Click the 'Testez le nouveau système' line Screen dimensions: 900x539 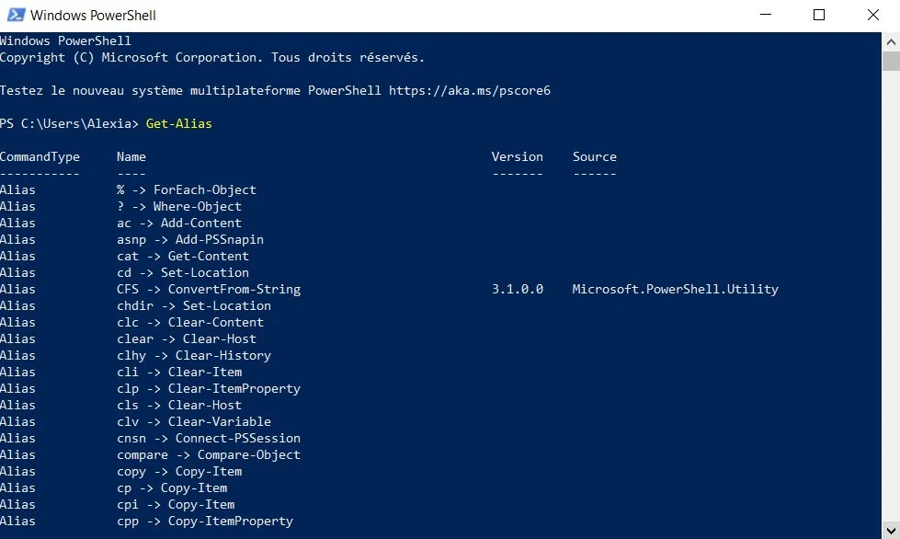(x=276, y=91)
